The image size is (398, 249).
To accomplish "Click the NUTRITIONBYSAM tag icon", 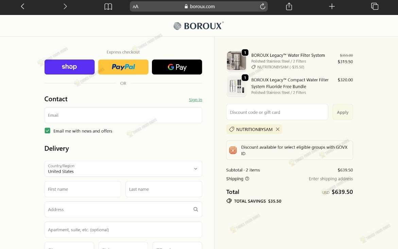I will 231,129.
